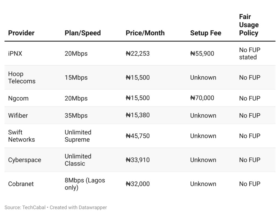Select the Price/Month column header
This screenshot has height=215, width=280.
coord(145,33)
